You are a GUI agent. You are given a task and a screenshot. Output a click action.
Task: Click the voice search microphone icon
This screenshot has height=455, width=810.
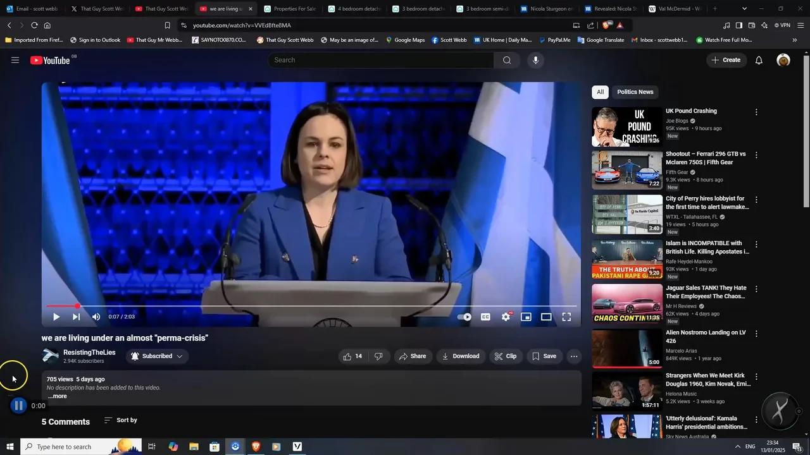tap(535, 60)
